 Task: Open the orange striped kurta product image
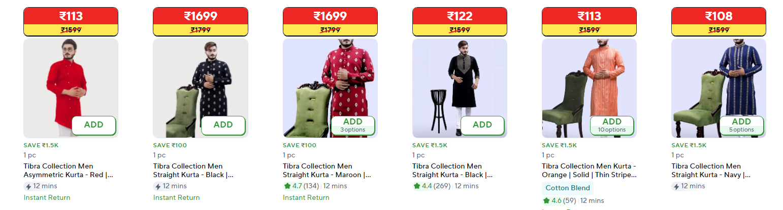(589, 88)
